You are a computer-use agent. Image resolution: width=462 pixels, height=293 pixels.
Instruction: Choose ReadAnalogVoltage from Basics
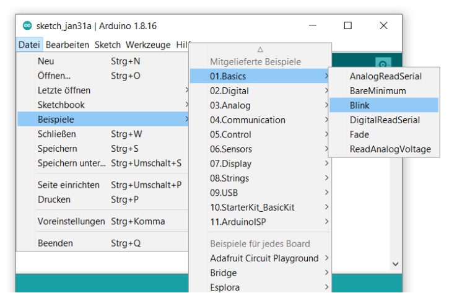[x=390, y=149]
